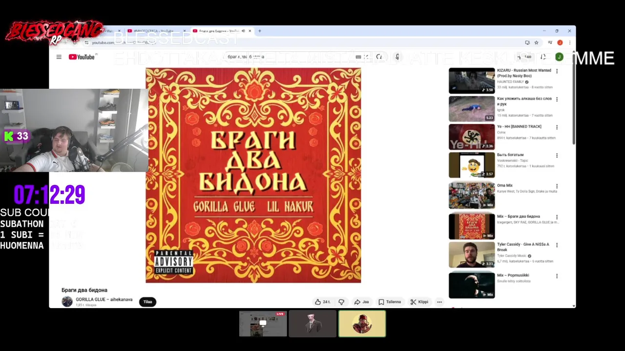Play Tyler Cassidy - Give A Ni$$a A Break
Image resolution: width=625 pixels, height=351 pixels.
pos(472,254)
